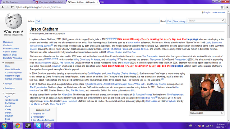230x129 pixels.
Task: Jump to 2 Filmography section
Action: pos(38,117)
